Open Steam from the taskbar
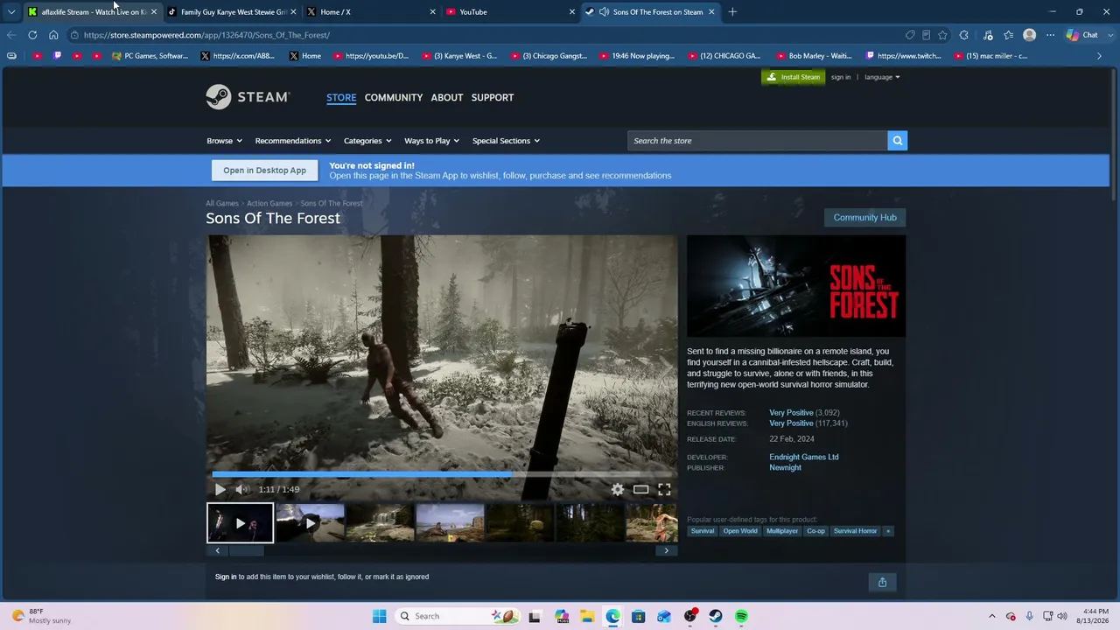Image resolution: width=1120 pixels, height=630 pixels. 716,616
